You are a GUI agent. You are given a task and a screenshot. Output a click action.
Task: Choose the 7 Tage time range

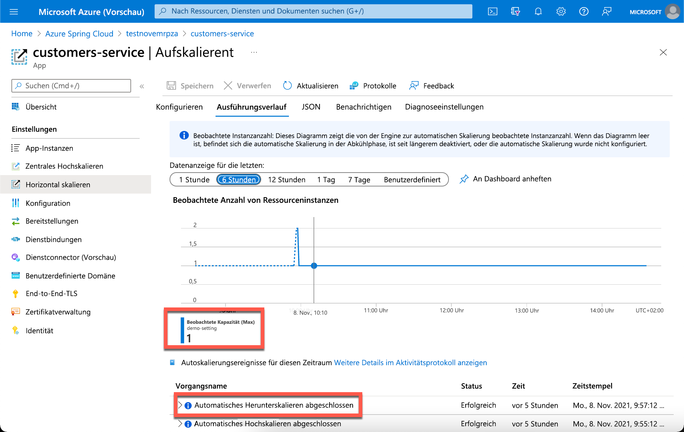coord(359,180)
